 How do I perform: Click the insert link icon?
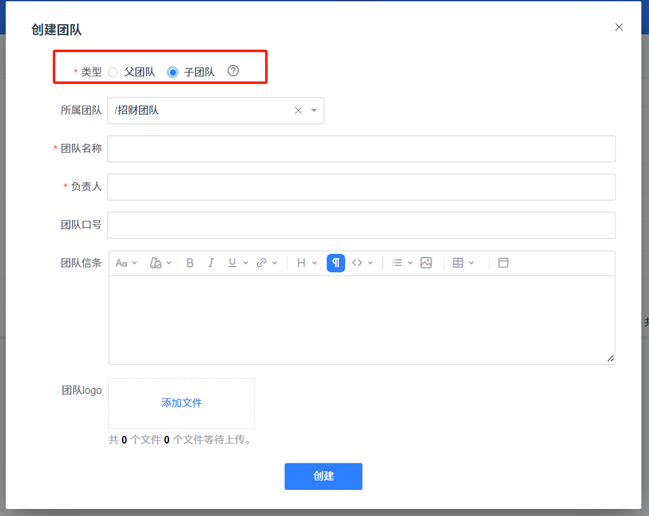click(261, 263)
